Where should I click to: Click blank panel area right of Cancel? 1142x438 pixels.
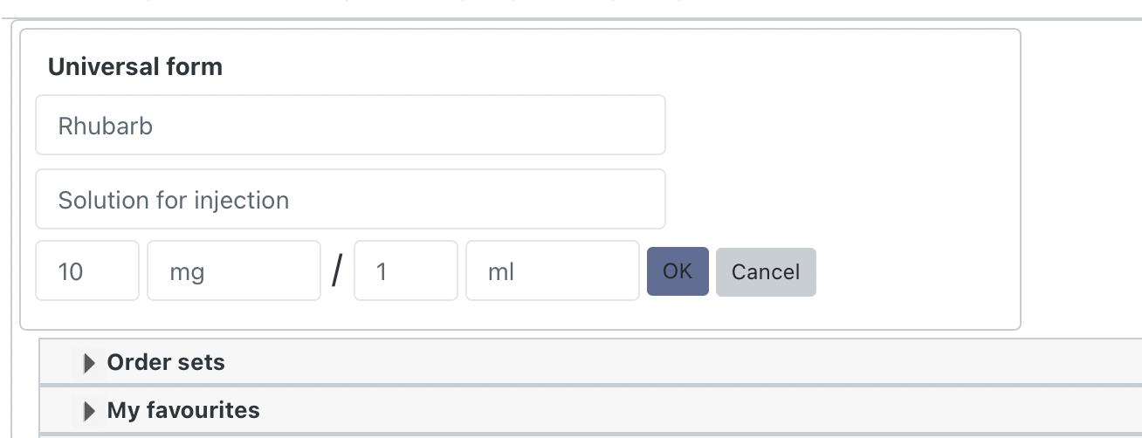pyautogui.click(x=917, y=272)
